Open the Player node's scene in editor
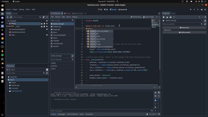208x117 pixels. pos(42,24)
